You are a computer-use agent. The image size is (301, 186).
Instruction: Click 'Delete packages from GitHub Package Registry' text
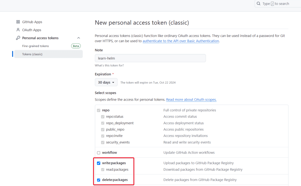tap(200, 180)
